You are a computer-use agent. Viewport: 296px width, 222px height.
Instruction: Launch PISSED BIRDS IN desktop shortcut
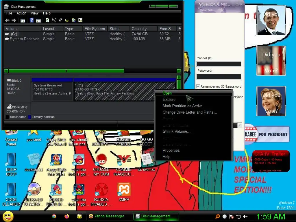click(x=56, y=195)
